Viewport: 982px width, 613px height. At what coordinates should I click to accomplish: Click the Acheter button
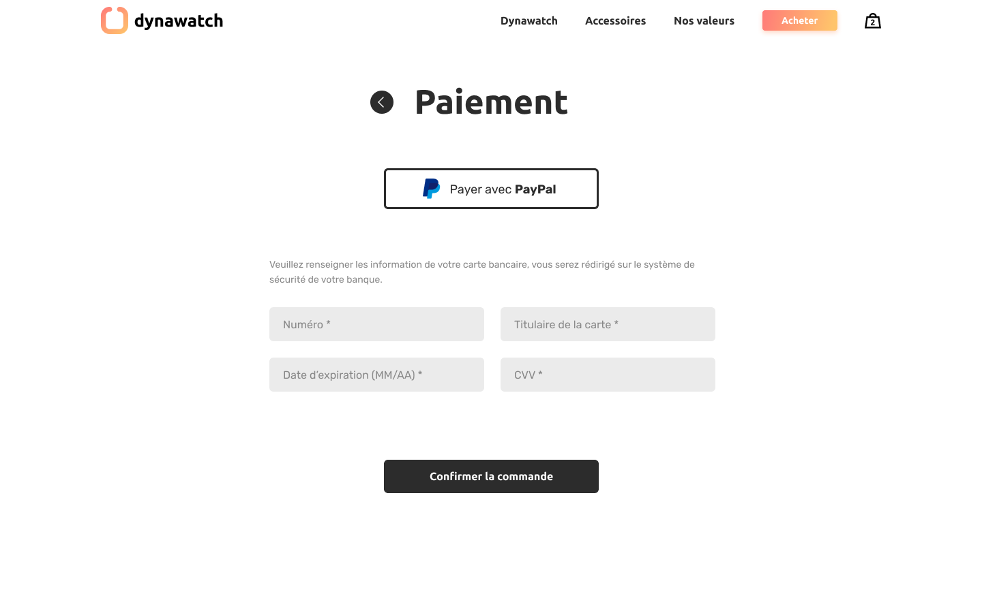[799, 20]
